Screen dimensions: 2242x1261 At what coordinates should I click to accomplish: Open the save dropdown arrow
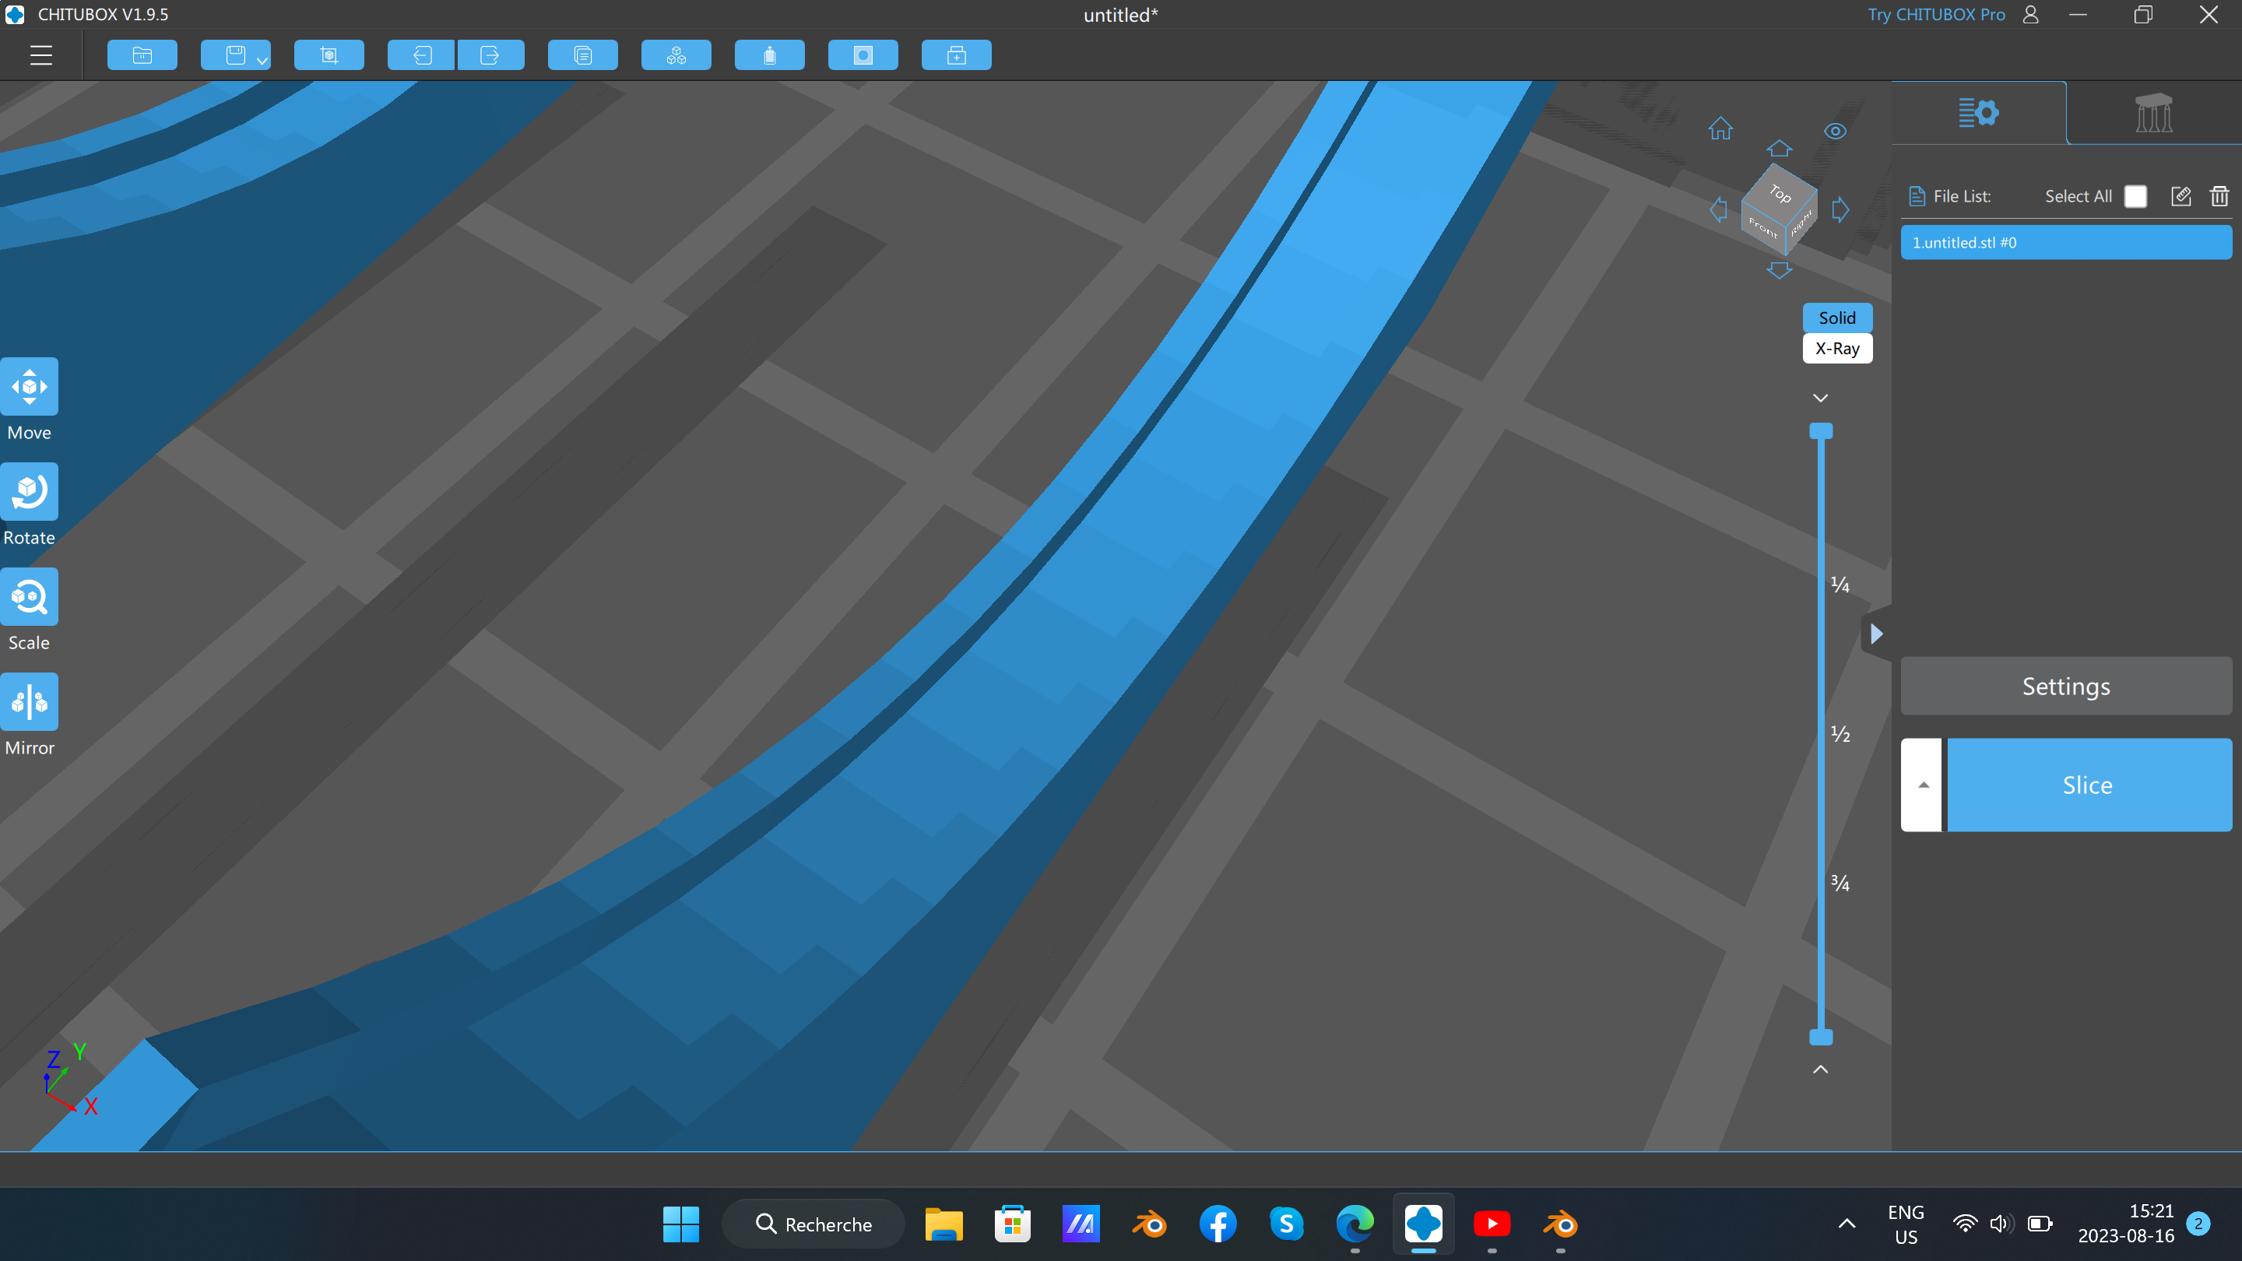click(262, 60)
